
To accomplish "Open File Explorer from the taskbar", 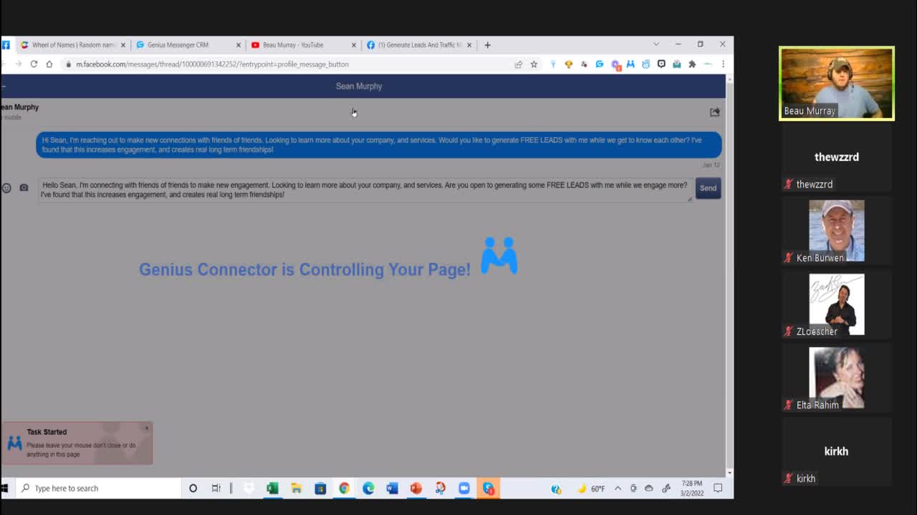I will click(x=297, y=489).
